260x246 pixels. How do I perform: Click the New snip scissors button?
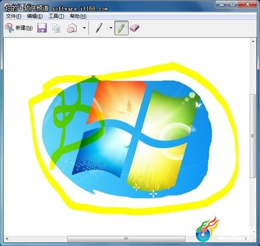pos(19,28)
